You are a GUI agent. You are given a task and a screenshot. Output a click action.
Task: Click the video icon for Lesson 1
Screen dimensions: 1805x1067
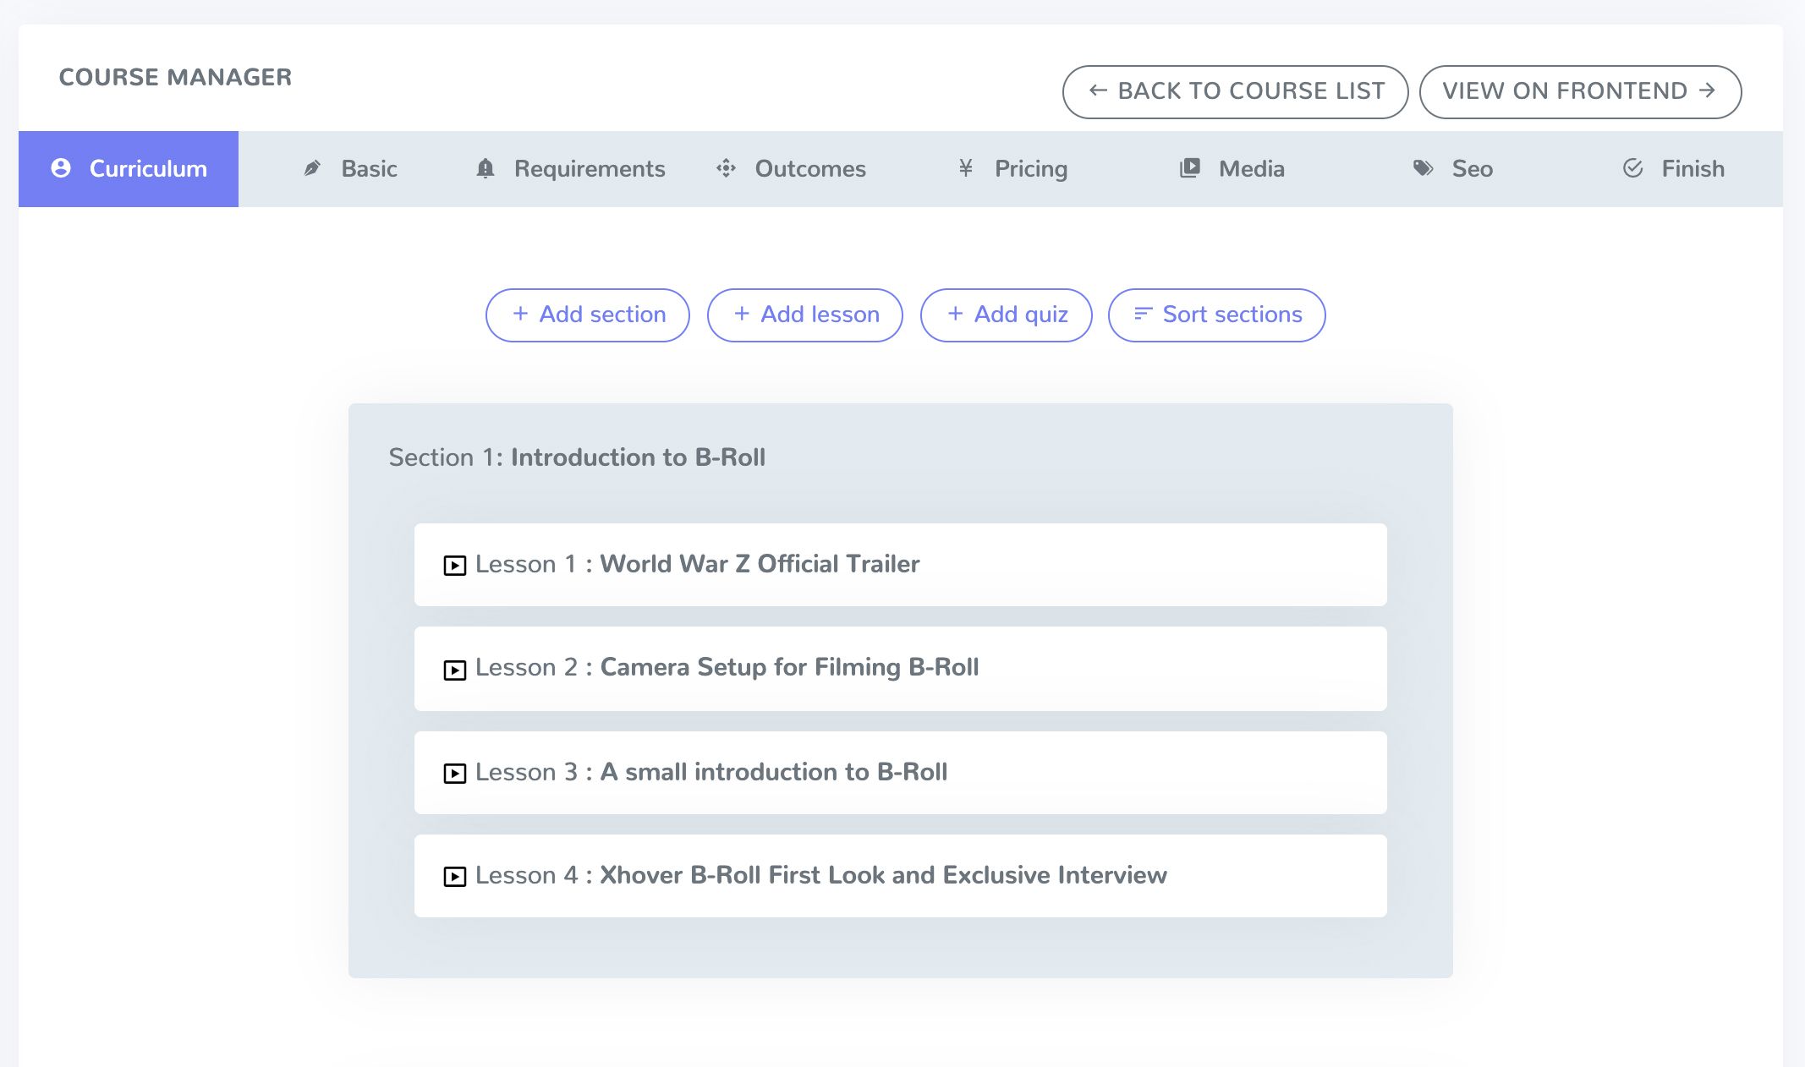pyautogui.click(x=455, y=566)
